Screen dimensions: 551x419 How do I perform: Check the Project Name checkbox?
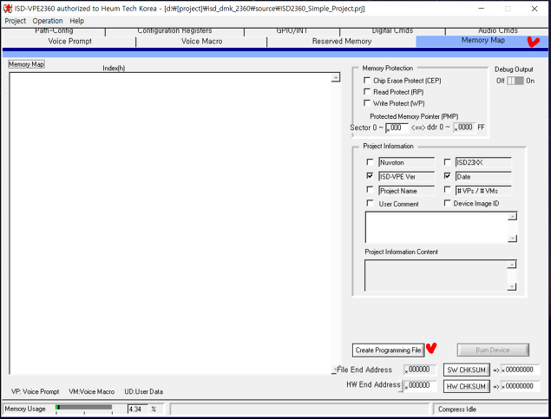point(370,189)
